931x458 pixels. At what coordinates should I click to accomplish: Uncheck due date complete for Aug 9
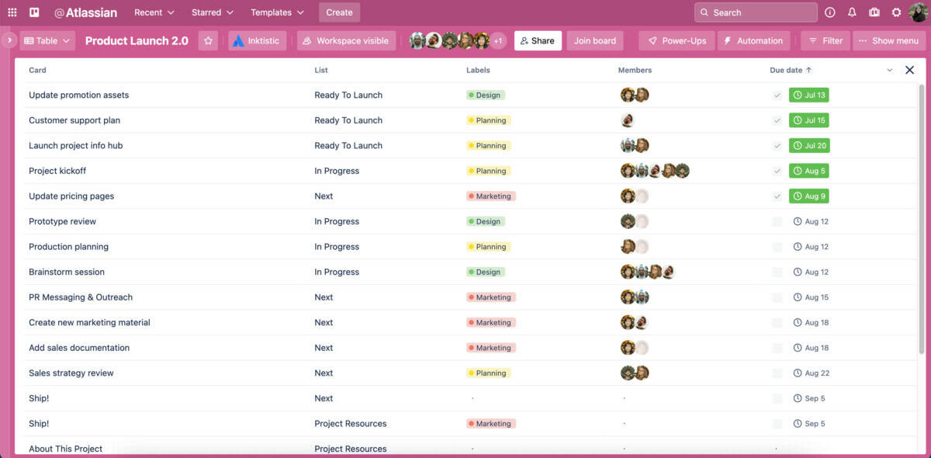tap(777, 196)
